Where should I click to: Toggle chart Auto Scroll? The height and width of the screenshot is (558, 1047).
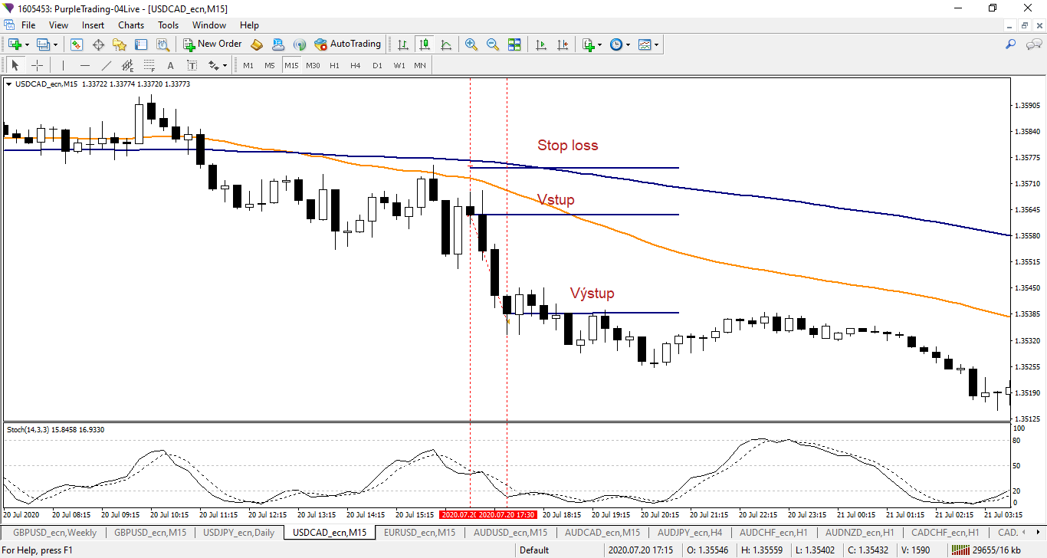pyautogui.click(x=541, y=44)
